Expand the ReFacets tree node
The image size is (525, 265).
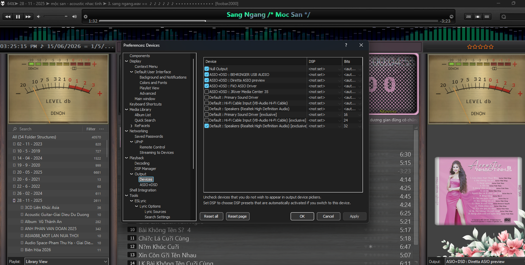[x=132, y=126]
